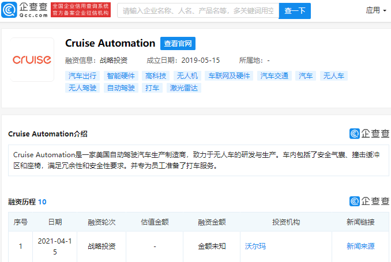This screenshot has width=391, height=262.
Task: Open the 新闻来源 news link
Action: pos(360,246)
